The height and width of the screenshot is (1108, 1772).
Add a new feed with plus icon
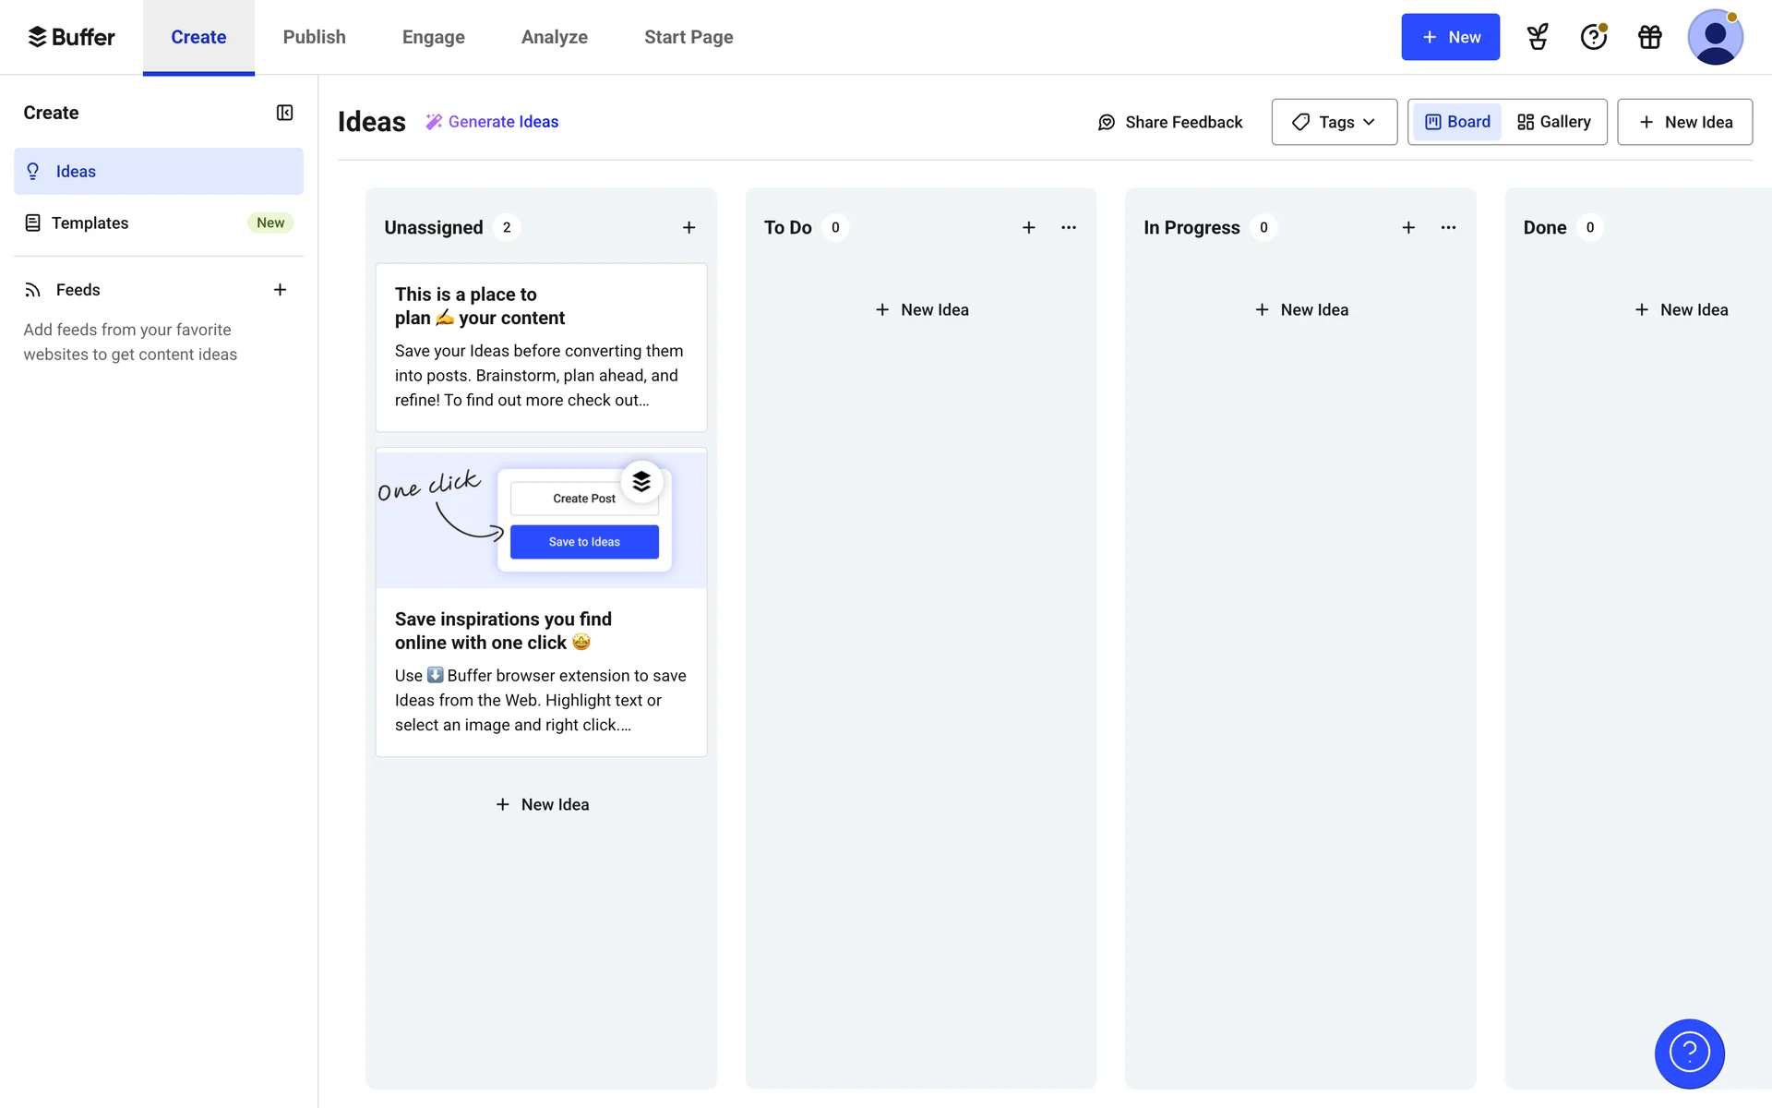(280, 290)
